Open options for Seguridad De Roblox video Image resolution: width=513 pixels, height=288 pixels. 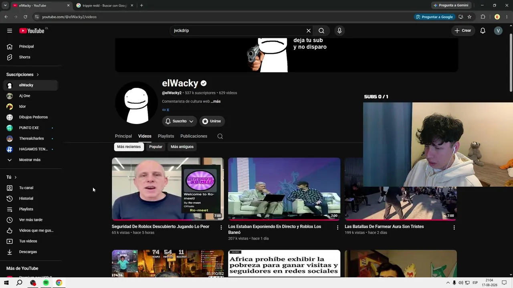pyautogui.click(x=221, y=227)
